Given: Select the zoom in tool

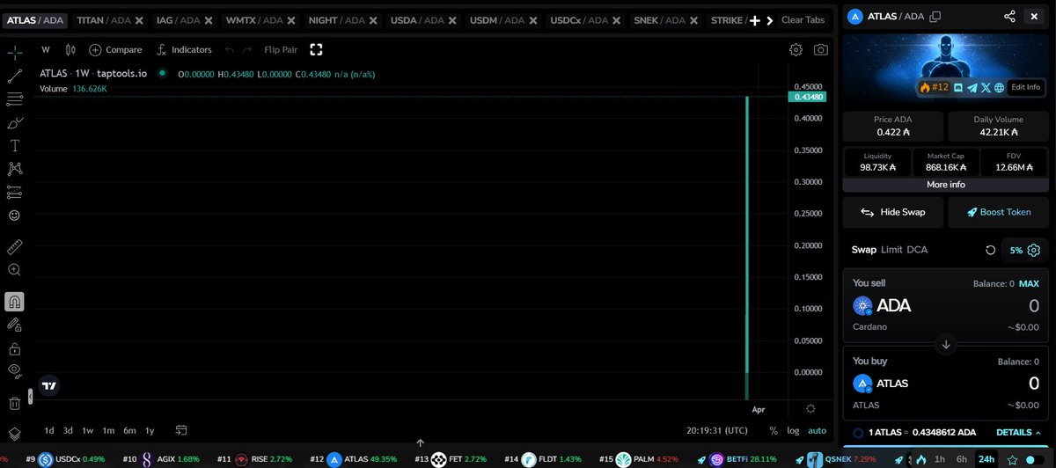Looking at the screenshot, I should tap(15, 270).
